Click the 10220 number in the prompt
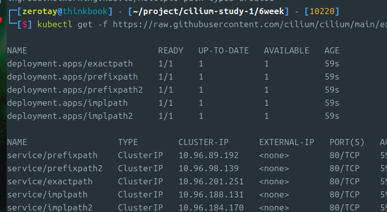The height and width of the screenshot is (212, 387). point(327,11)
